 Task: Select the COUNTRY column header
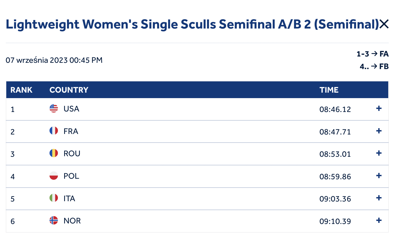69,90
